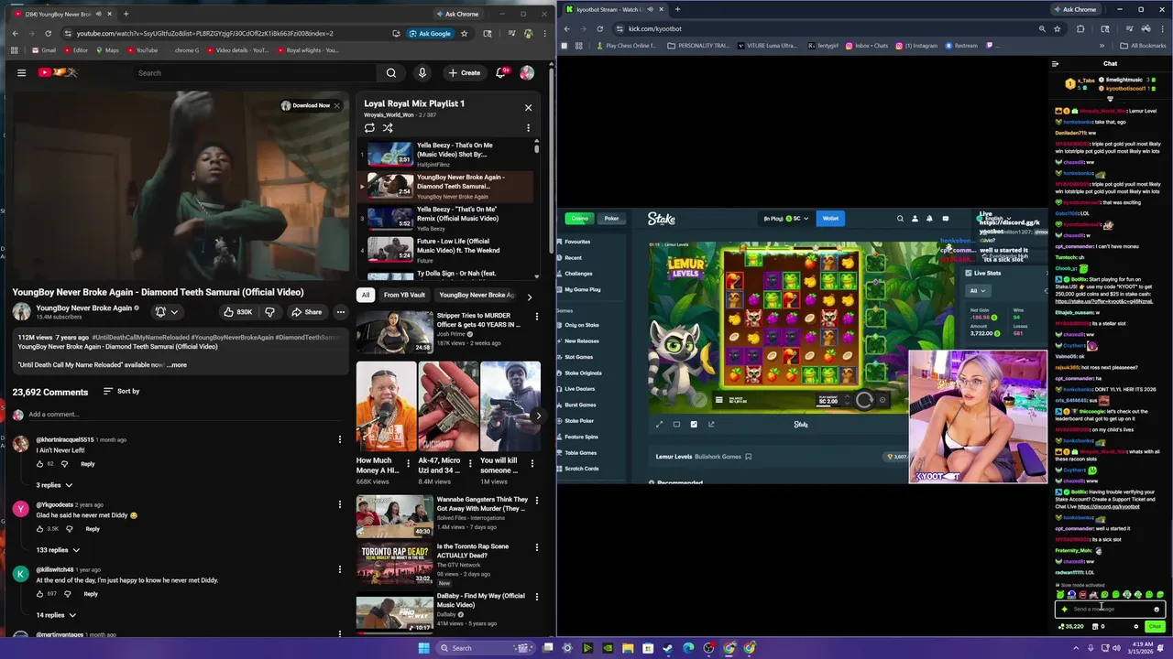Image resolution: width=1173 pixels, height=659 pixels.
Task: Play Yella Beezy That's On Me playlist item
Action: pyautogui.click(x=447, y=154)
